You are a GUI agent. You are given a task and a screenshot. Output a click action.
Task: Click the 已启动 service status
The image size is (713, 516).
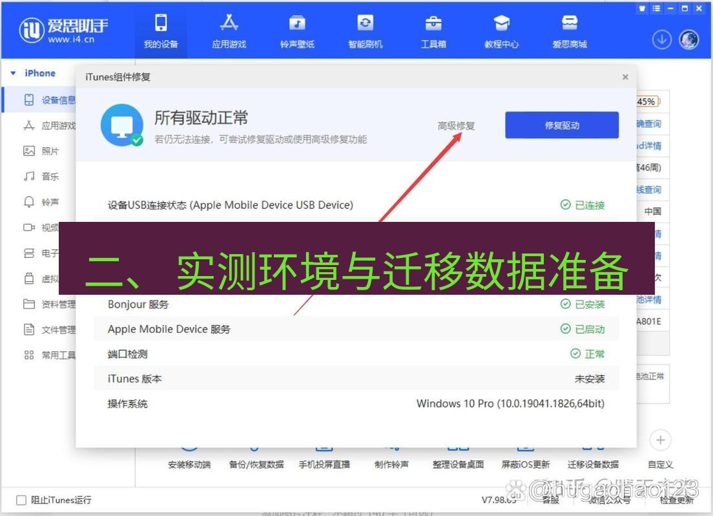coord(583,329)
